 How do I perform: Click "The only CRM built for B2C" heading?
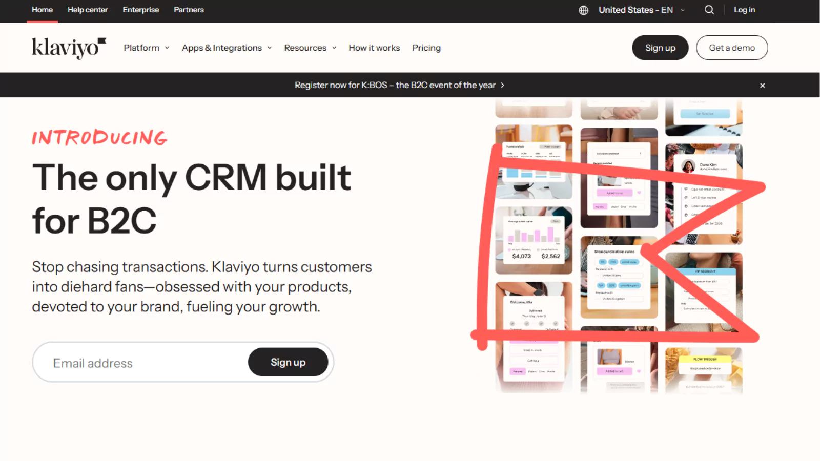[x=192, y=199]
